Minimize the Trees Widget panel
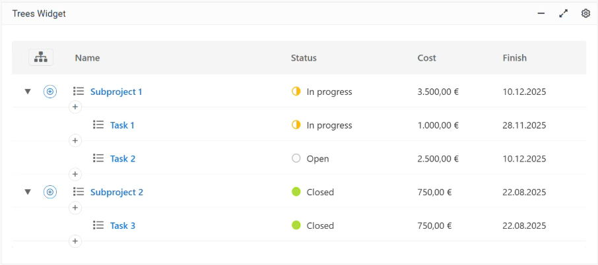Screen dimensions: 598x265 [541, 13]
